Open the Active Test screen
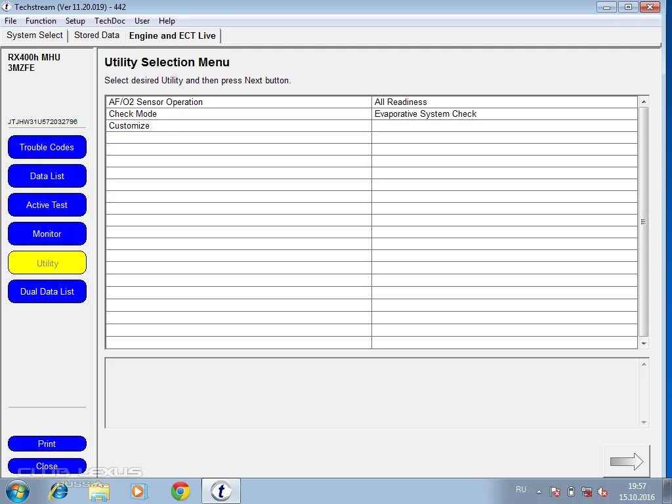 tap(47, 205)
